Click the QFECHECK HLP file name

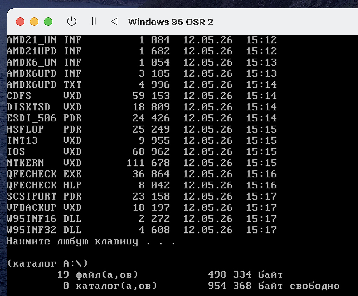(x=44, y=185)
